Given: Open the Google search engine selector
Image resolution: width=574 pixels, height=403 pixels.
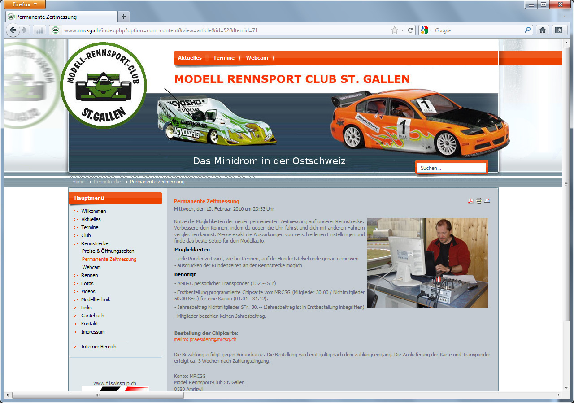Looking at the screenshot, I should (x=426, y=30).
